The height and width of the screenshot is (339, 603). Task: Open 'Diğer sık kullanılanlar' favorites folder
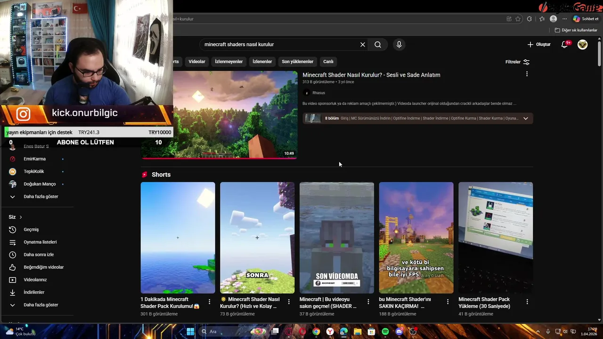576,30
